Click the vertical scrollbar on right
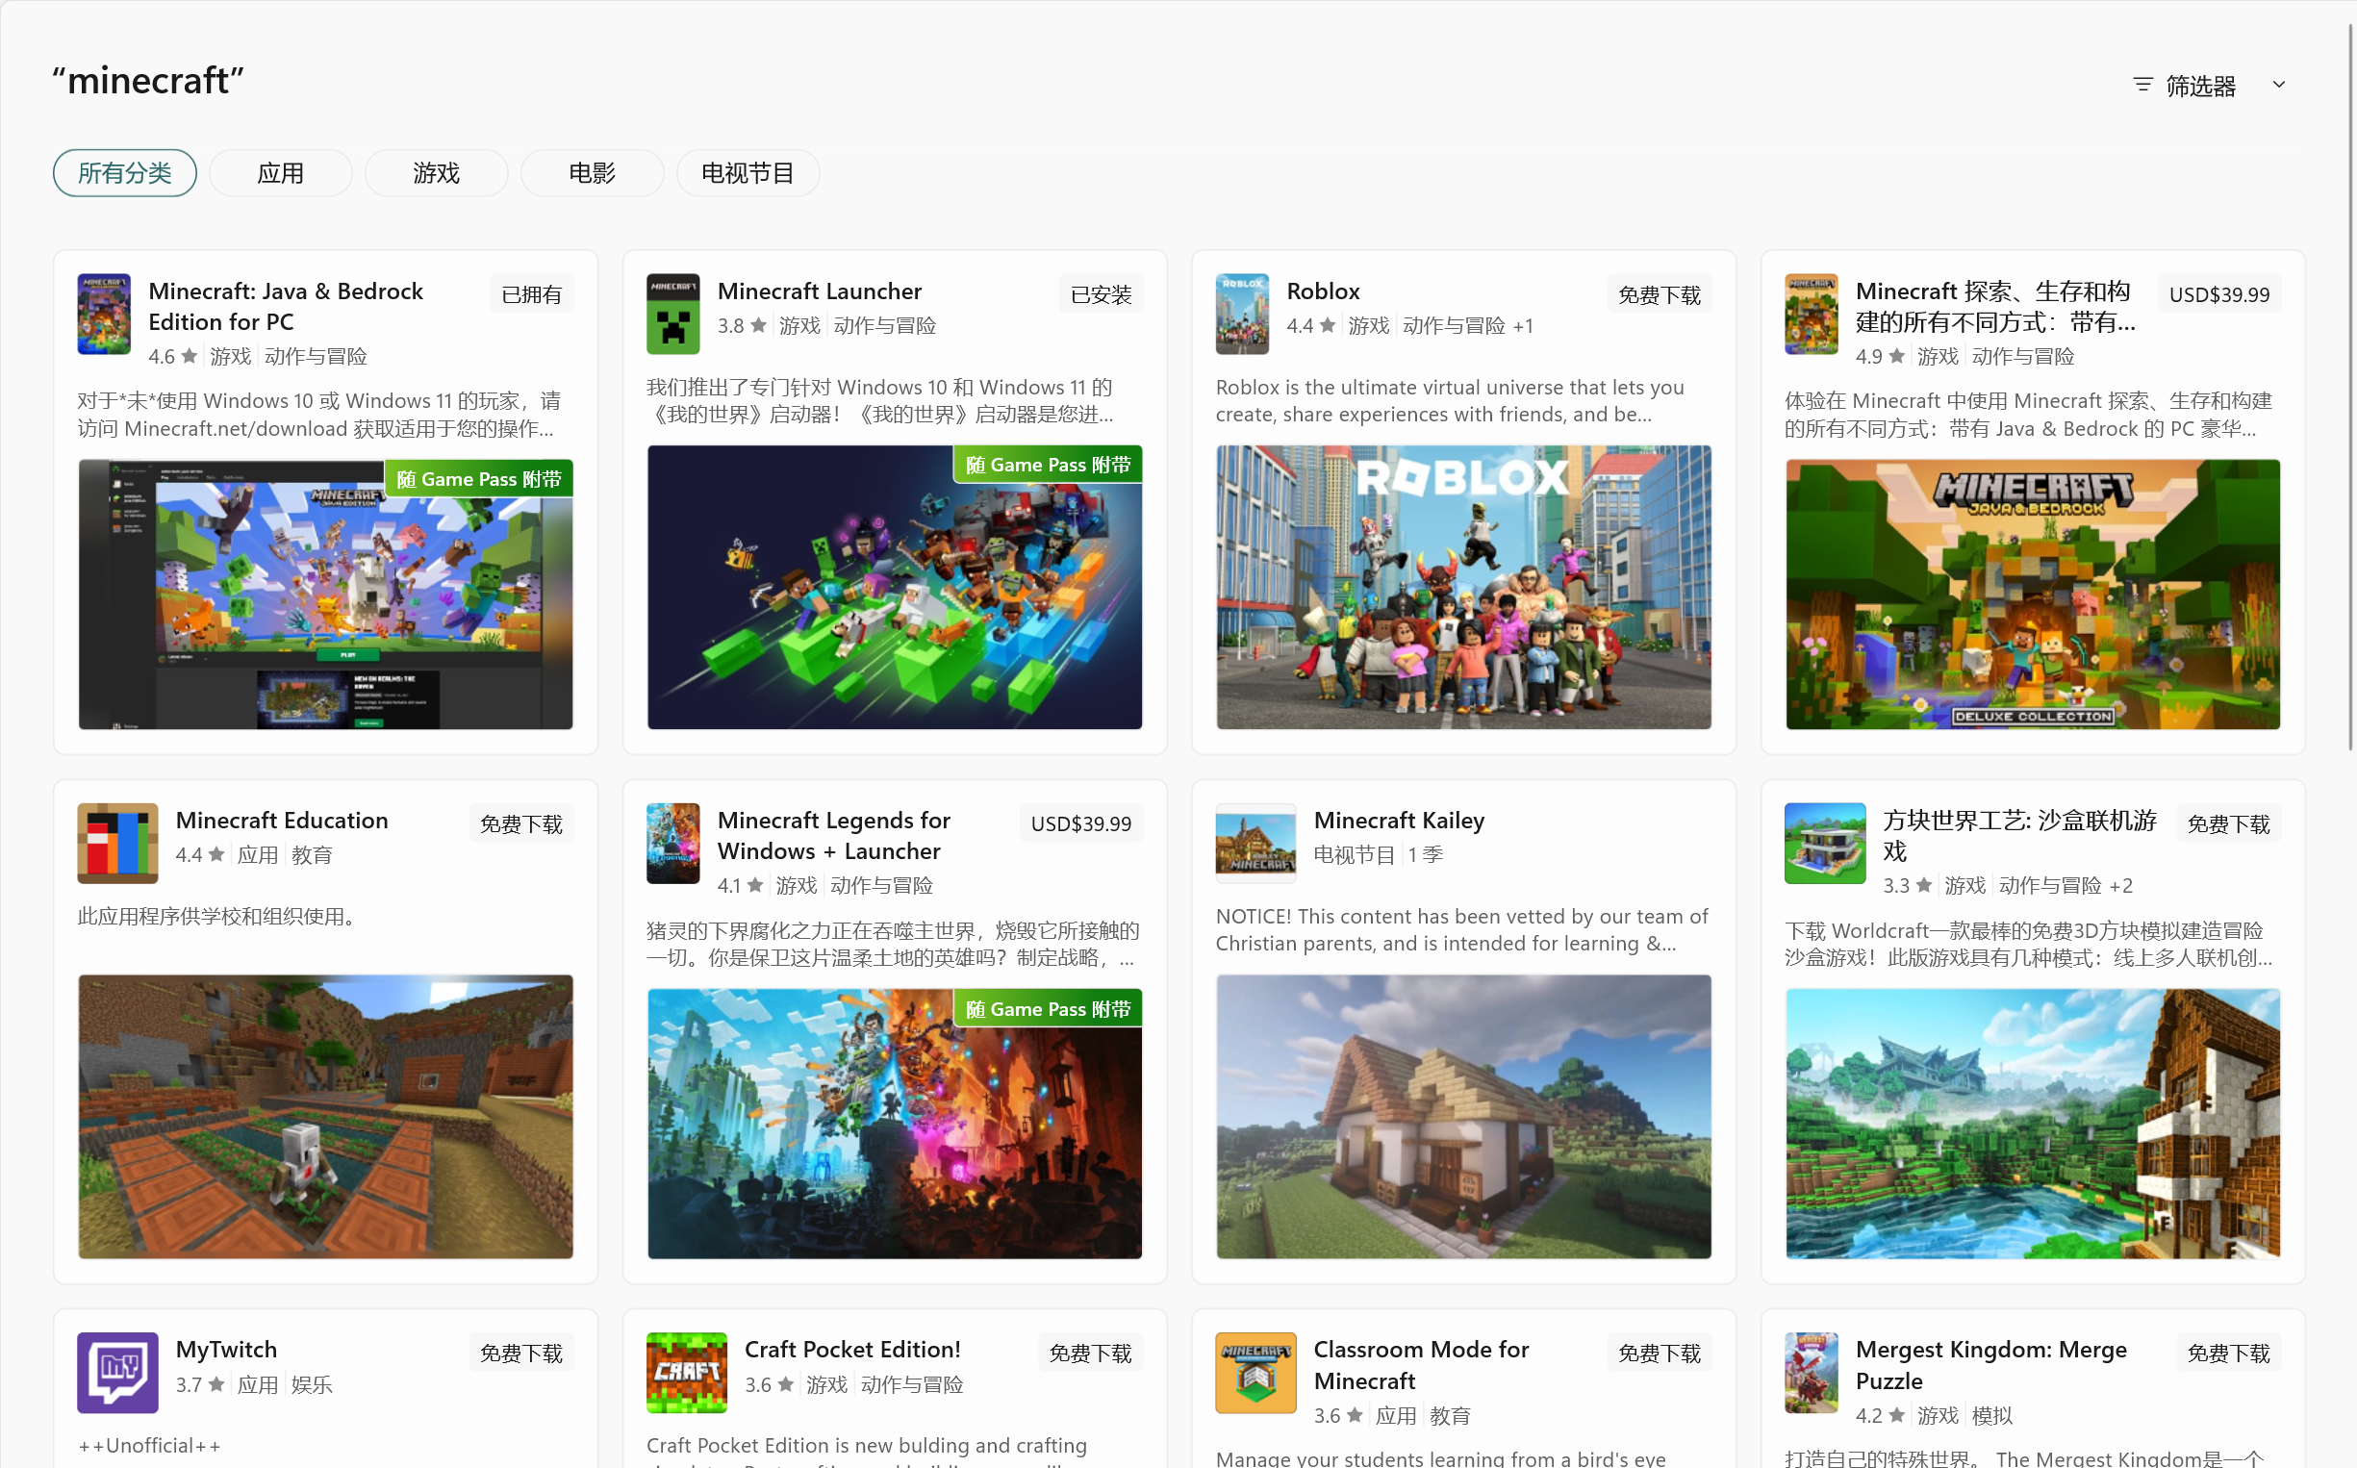 2350,389
